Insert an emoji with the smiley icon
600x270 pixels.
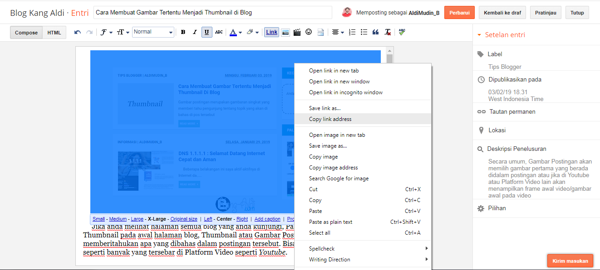[308, 32]
